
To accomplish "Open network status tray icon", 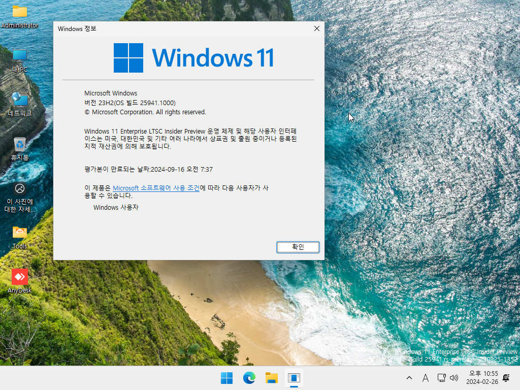I will [441, 378].
